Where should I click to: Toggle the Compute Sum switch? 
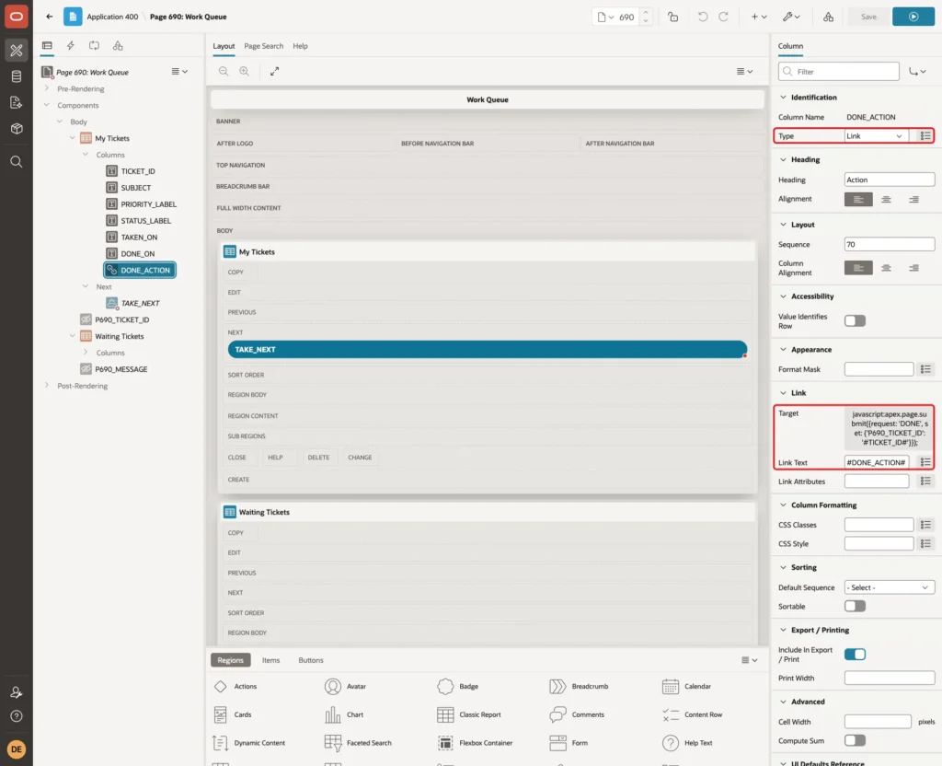[855, 741]
